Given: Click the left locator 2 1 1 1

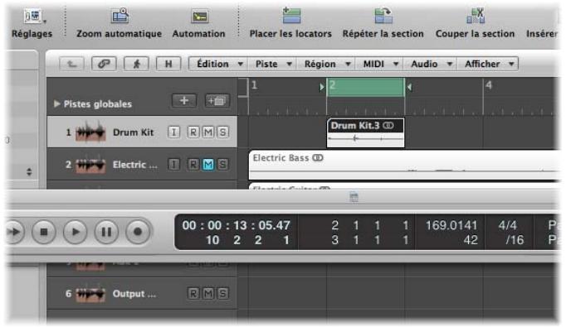Looking at the screenshot, I should tap(369, 225).
